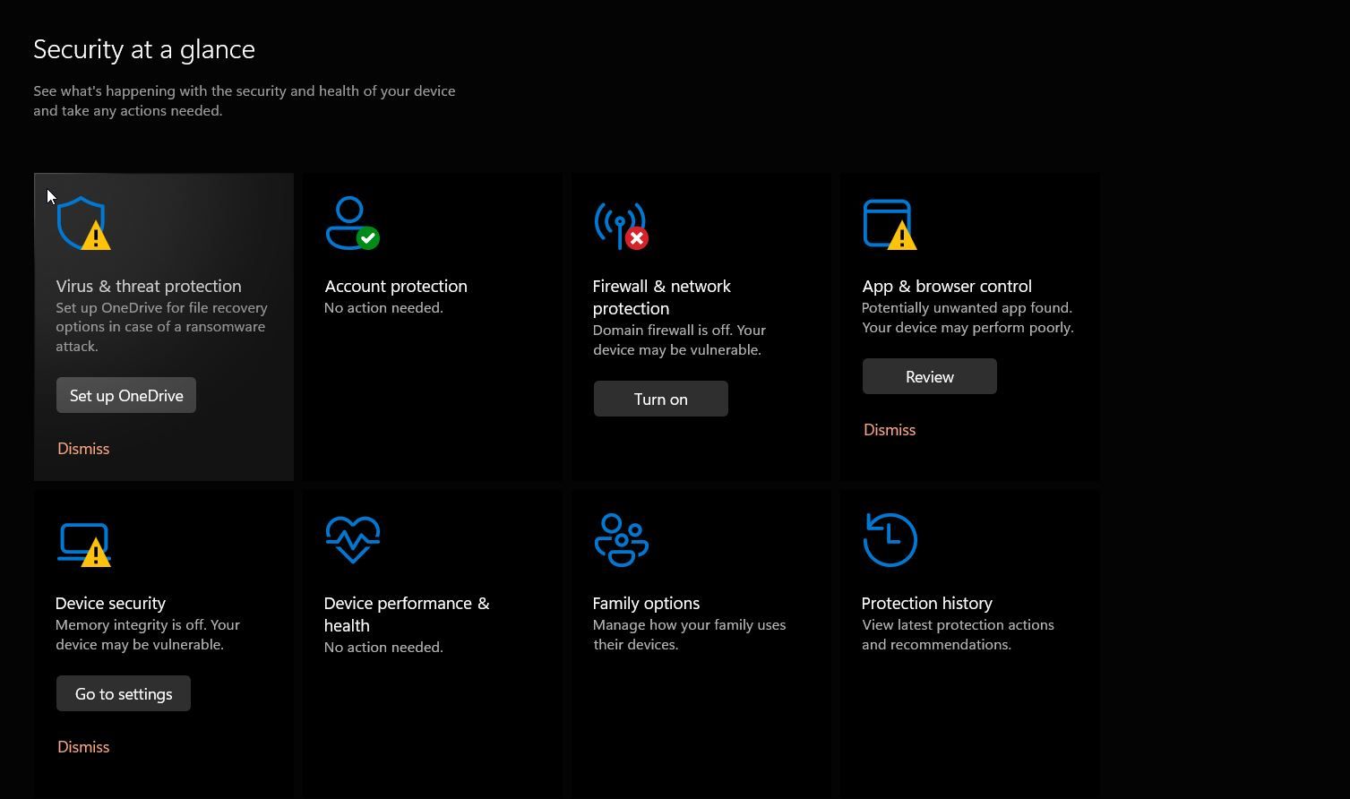
Task: Open the Device performance & health page
Action: click(x=406, y=614)
